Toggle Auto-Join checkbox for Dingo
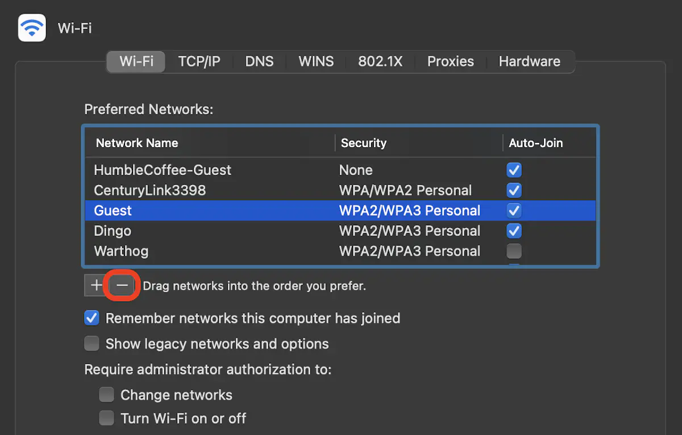The width and height of the screenshot is (682, 435). pos(514,231)
